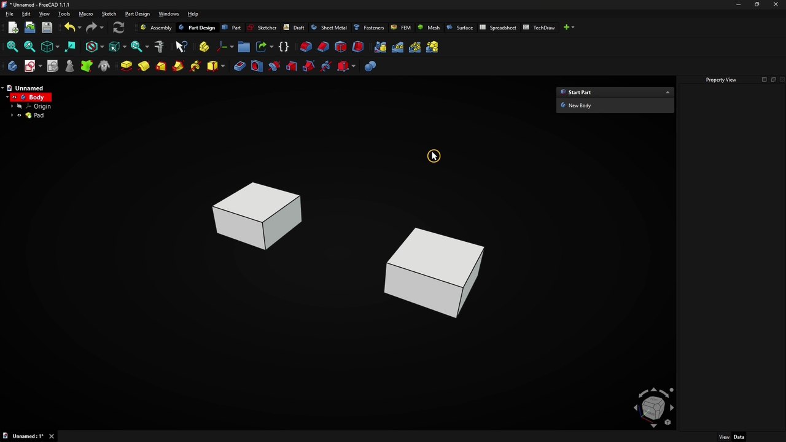This screenshot has width=786, height=442.
Task: Open the File menu
Action: [9, 14]
